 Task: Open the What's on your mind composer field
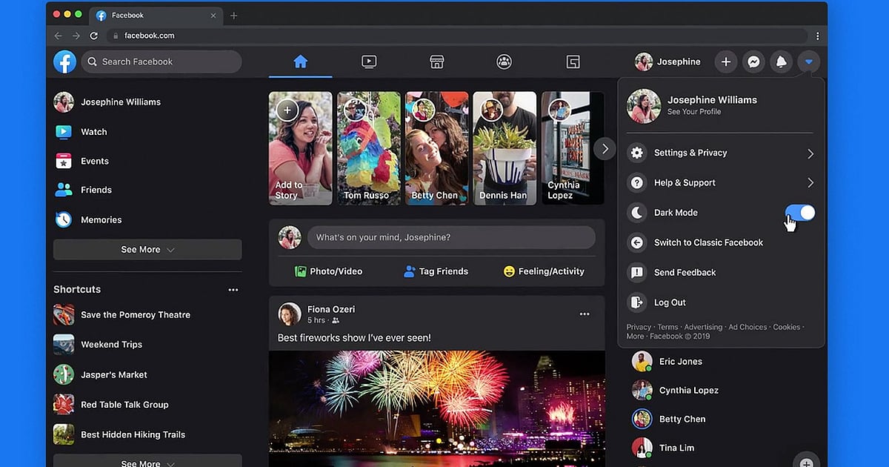click(450, 236)
